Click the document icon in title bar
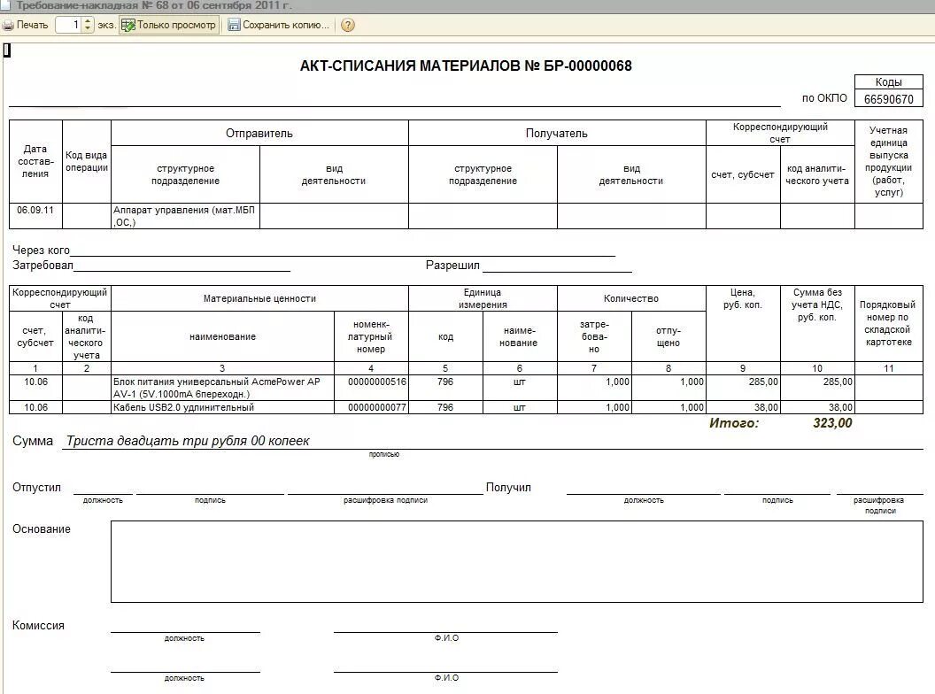The width and height of the screenshot is (935, 694). tap(4, 6)
